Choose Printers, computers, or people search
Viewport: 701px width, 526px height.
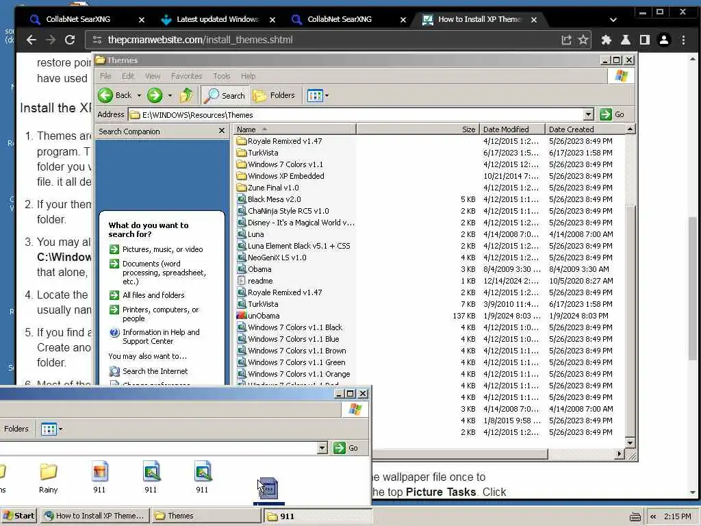160,314
